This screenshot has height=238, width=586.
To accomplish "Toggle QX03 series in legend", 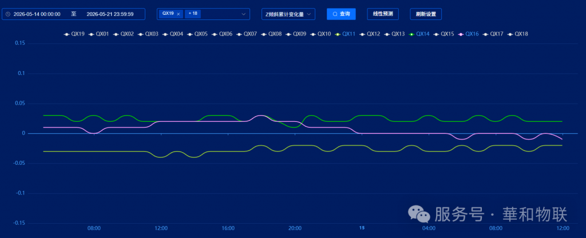I will pyautogui.click(x=148, y=34).
